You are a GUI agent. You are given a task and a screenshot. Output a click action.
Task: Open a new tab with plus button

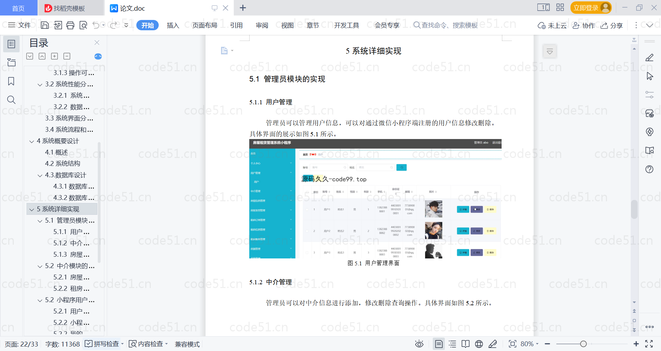coord(243,8)
